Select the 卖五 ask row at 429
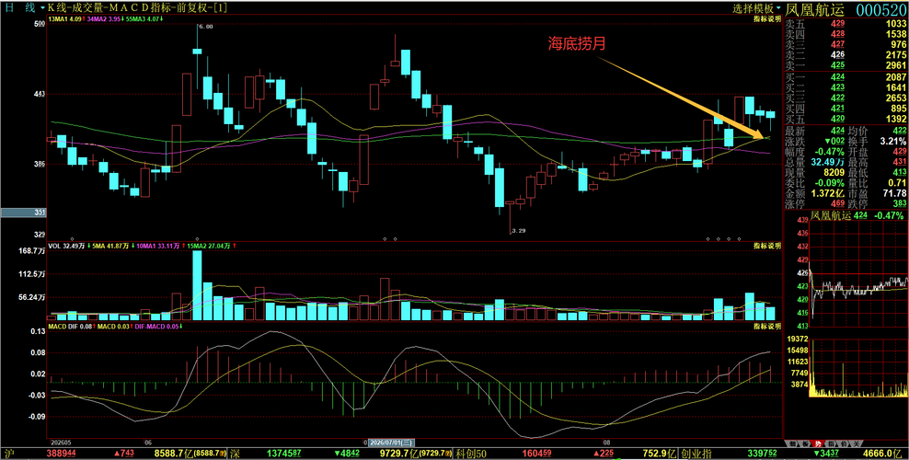Screen dimensions: 909x460 (x=846, y=24)
